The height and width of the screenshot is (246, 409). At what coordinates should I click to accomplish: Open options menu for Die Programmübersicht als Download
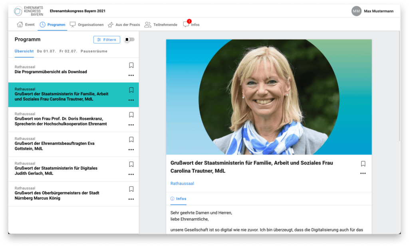(131, 76)
